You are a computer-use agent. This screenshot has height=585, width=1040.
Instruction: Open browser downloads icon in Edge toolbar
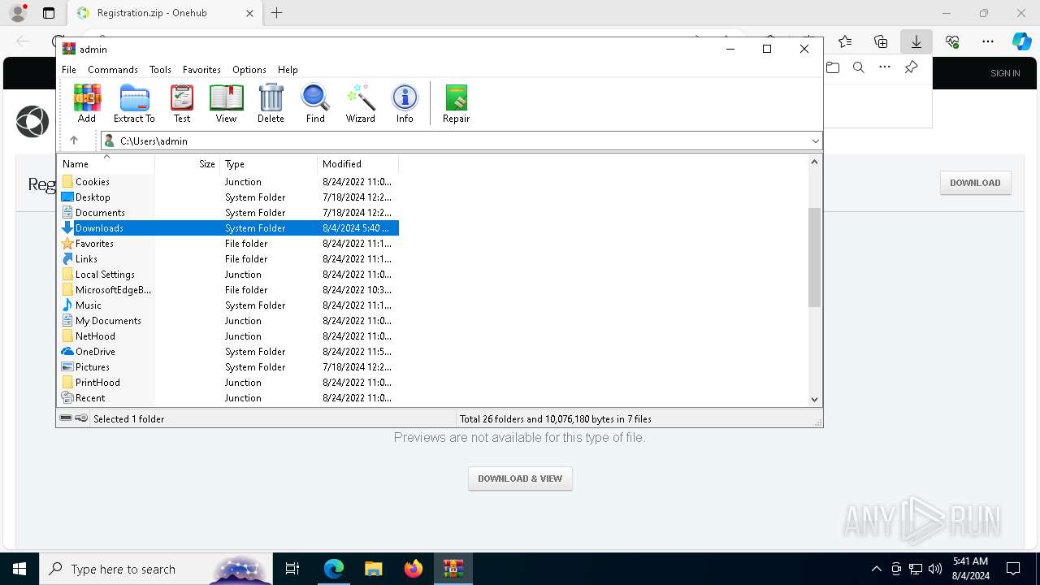pyautogui.click(x=916, y=41)
